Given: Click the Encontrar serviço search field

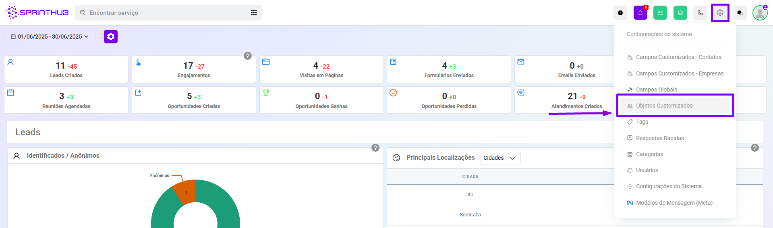Looking at the screenshot, I should click(165, 13).
